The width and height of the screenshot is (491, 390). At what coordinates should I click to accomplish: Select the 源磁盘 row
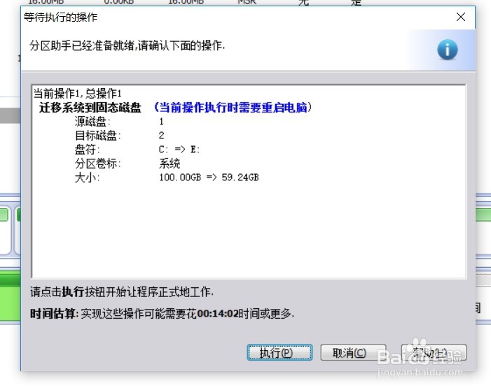(x=119, y=121)
